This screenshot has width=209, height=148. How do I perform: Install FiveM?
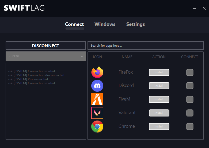coord(159,99)
